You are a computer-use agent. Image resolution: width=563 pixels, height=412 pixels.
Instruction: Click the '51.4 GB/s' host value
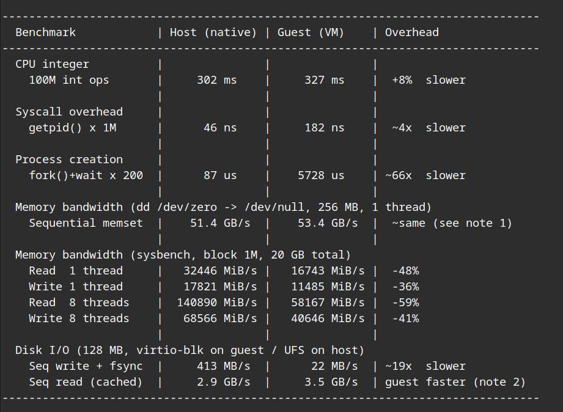click(x=220, y=223)
